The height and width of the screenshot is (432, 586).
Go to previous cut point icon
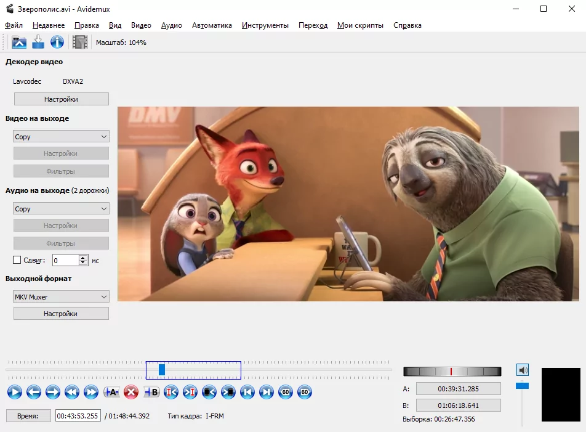point(171,392)
